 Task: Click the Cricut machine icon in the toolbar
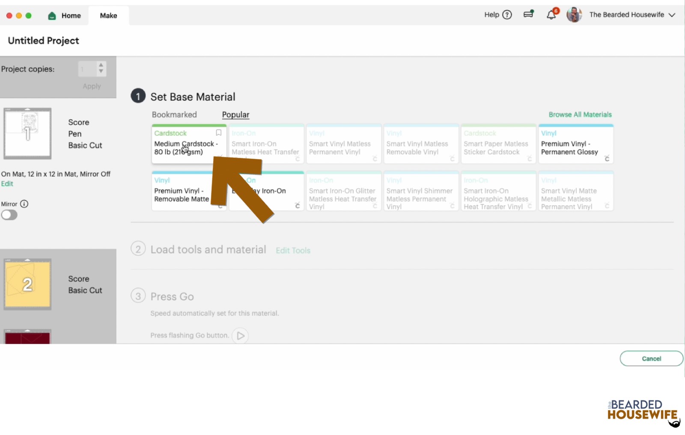point(528,14)
